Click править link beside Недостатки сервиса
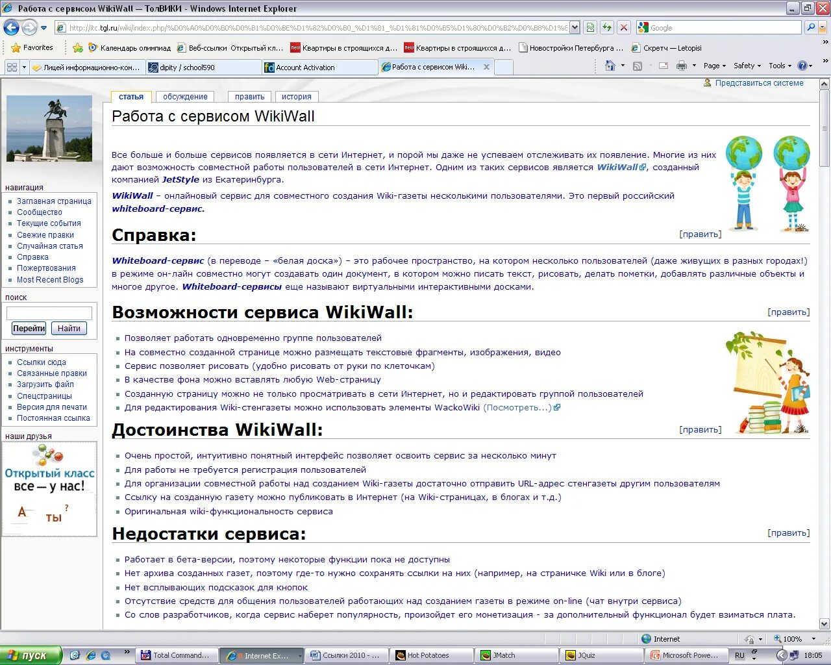 click(789, 533)
